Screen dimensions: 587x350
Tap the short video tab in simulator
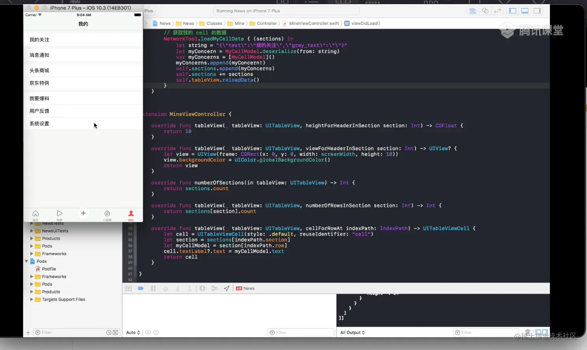(107, 215)
